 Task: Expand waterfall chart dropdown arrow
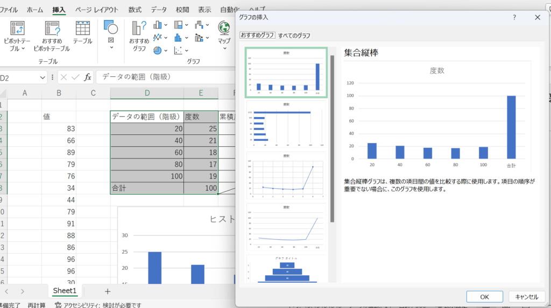pos(208,25)
